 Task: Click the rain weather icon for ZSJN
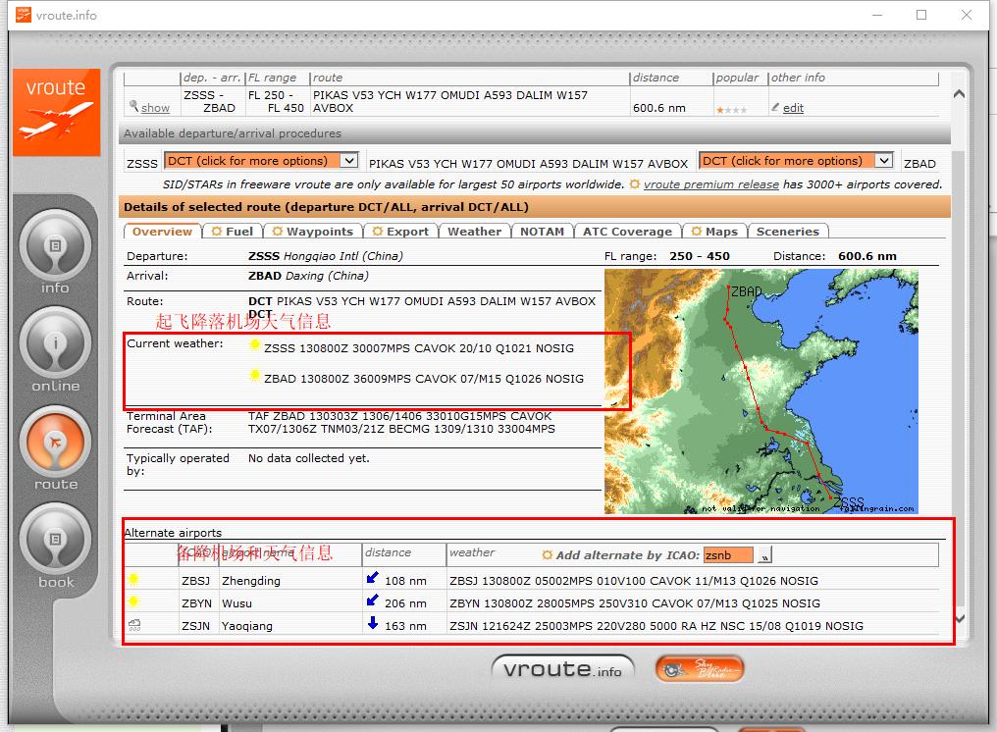click(133, 625)
